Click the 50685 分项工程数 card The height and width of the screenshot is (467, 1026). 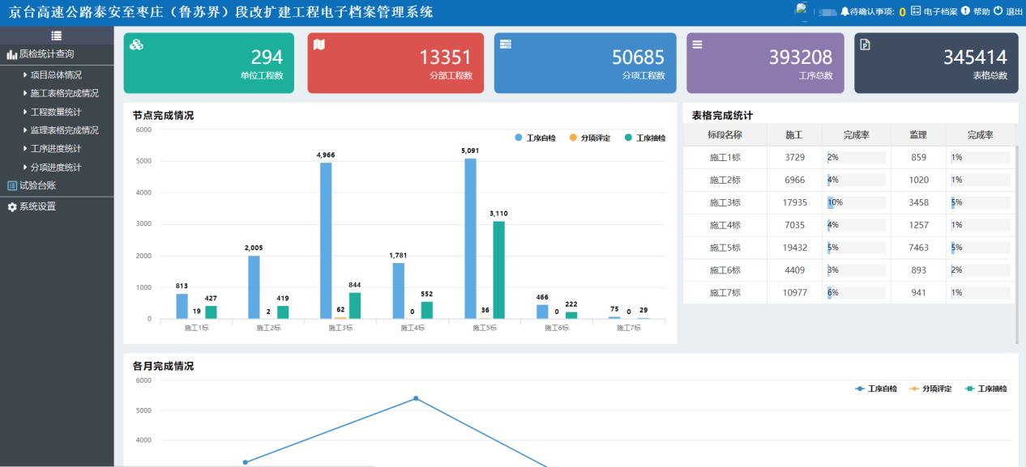pos(585,63)
